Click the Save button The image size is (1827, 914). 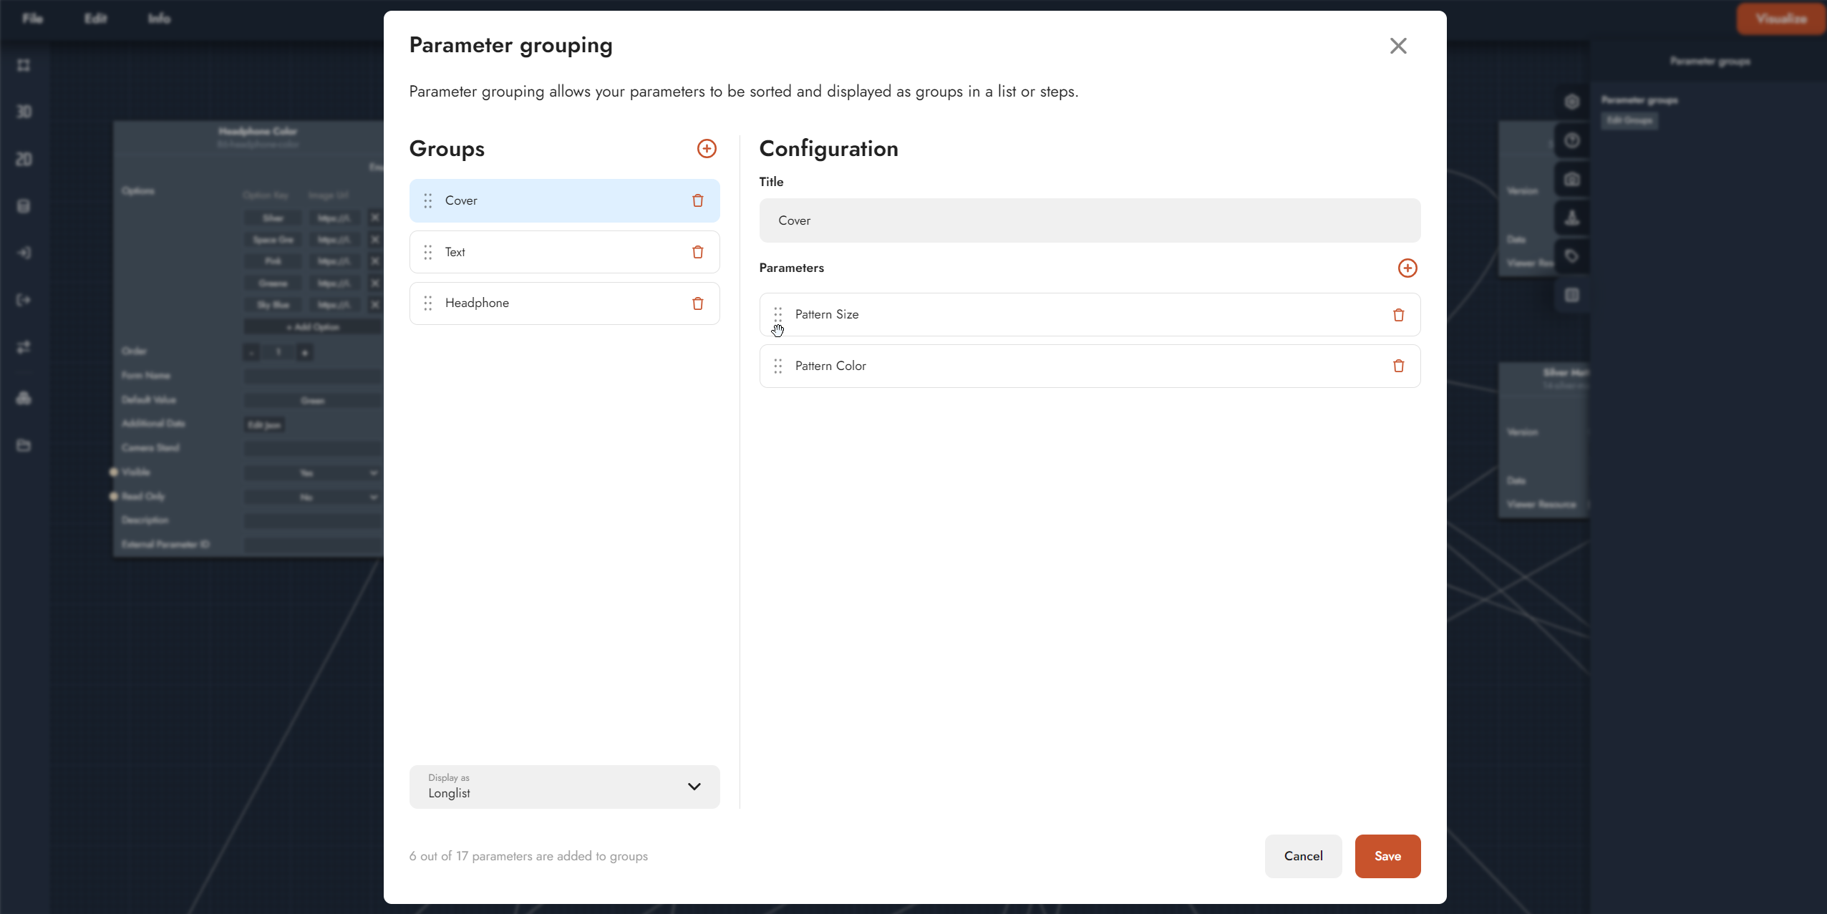click(1387, 856)
